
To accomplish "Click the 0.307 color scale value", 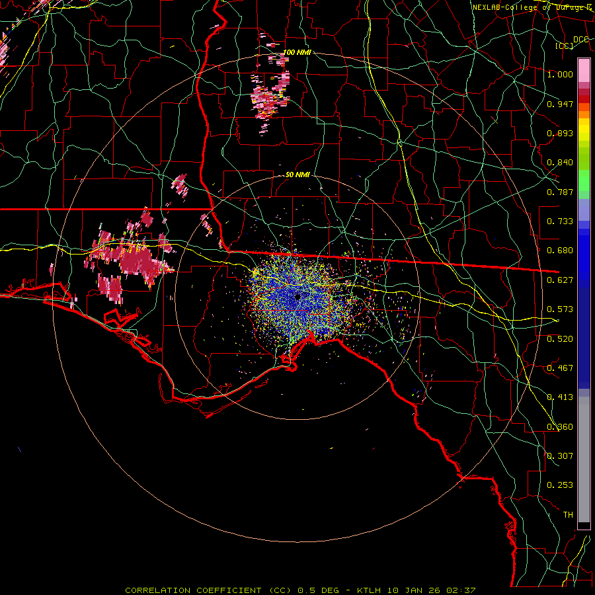I will pyautogui.click(x=560, y=456).
